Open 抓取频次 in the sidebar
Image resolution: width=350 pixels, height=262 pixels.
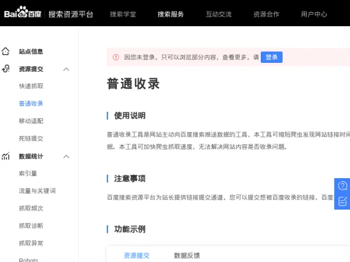point(31,208)
